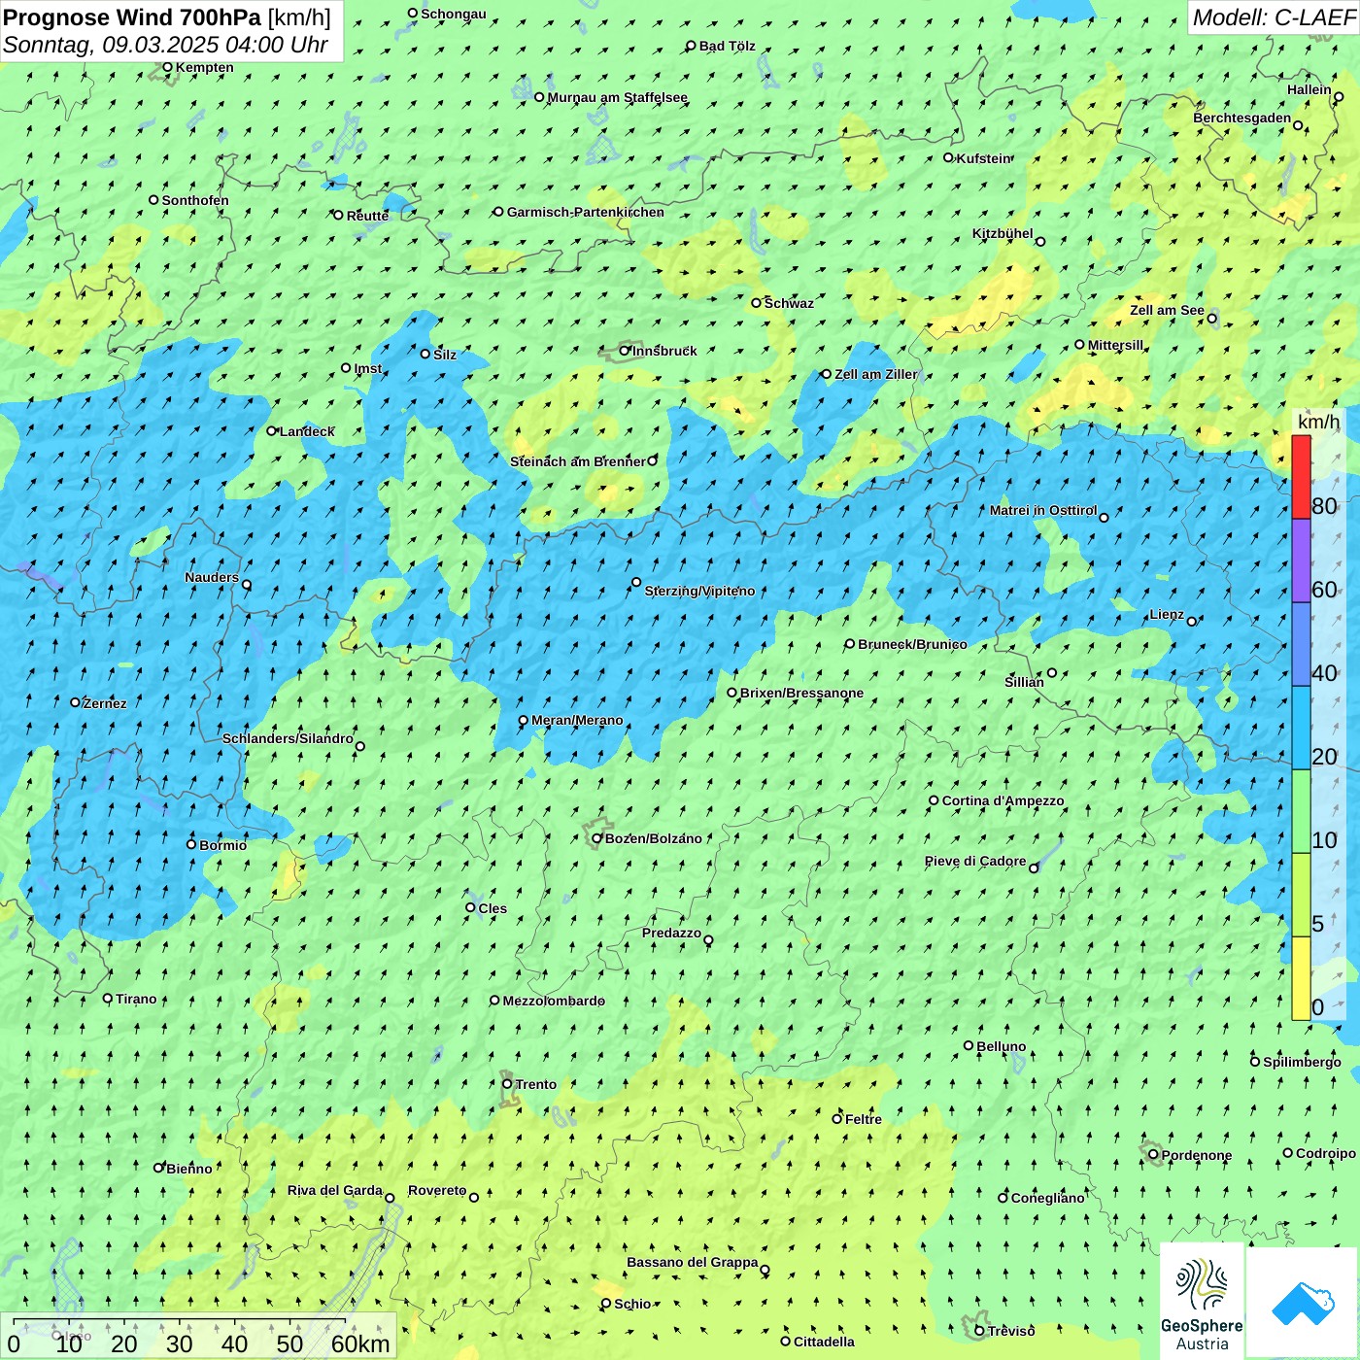This screenshot has height=1360, width=1360.
Task: Click the 'Pordenone' label
Action: pyautogui.click(x=1196, y=1155)
